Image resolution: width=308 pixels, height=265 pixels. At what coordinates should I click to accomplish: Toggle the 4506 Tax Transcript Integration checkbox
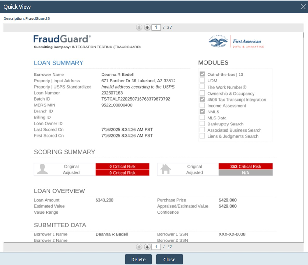coord(202,99)
